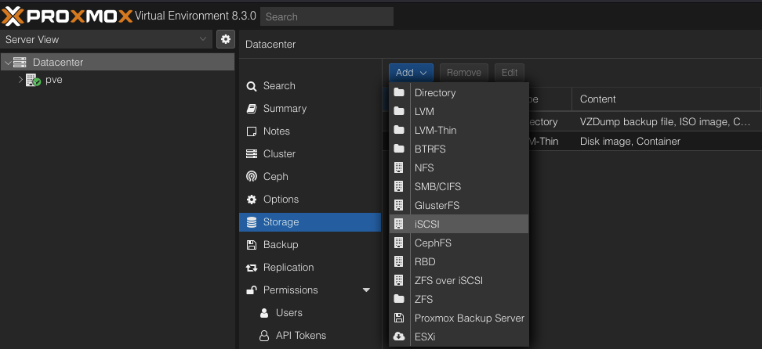Click the Permissions unlock icon
Image resolution: width=762 pixels, height=349 pixels.
tap(251, 290)
